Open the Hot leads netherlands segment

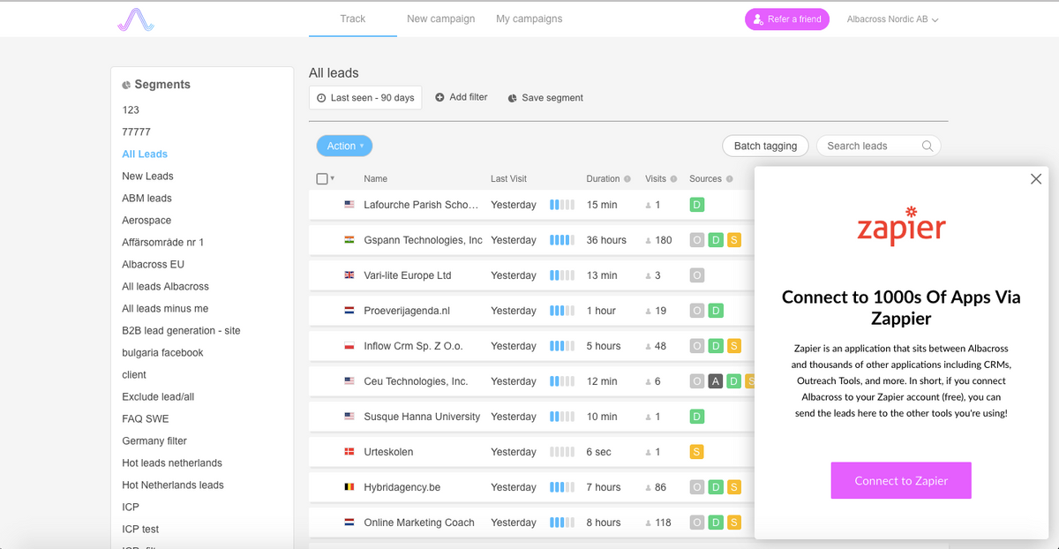(172, 463)
